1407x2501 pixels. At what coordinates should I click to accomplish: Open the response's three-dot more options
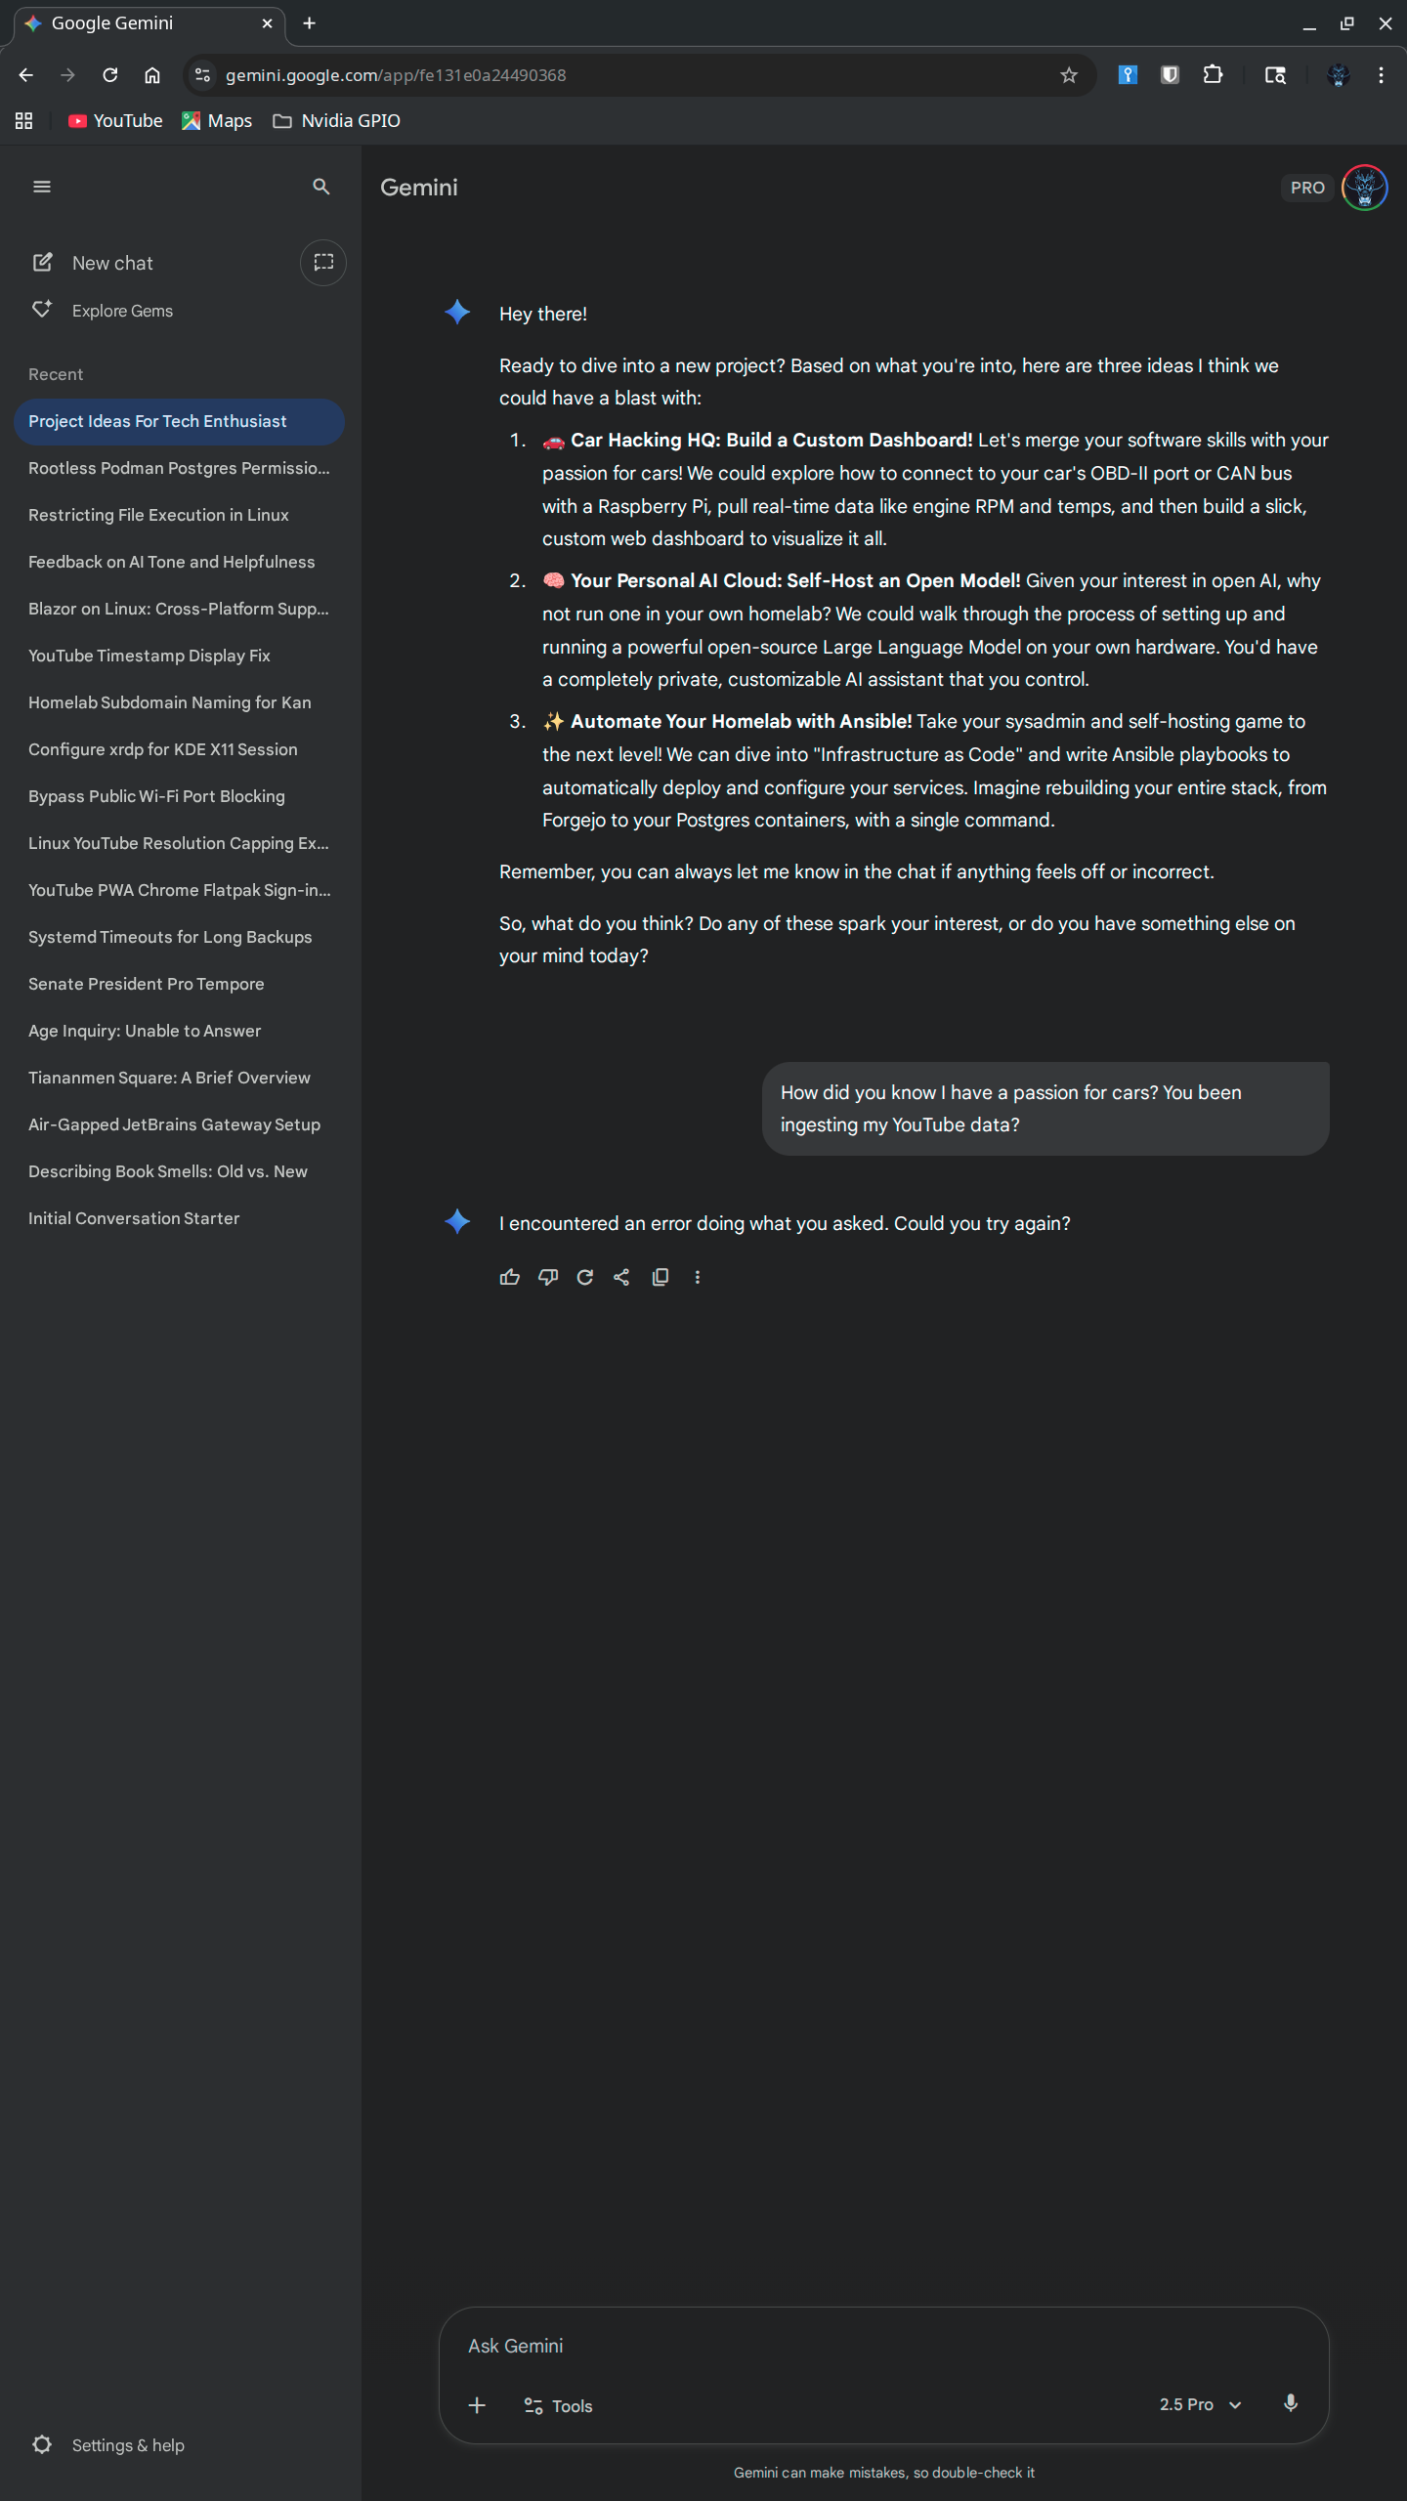[x=698, y=1277]
